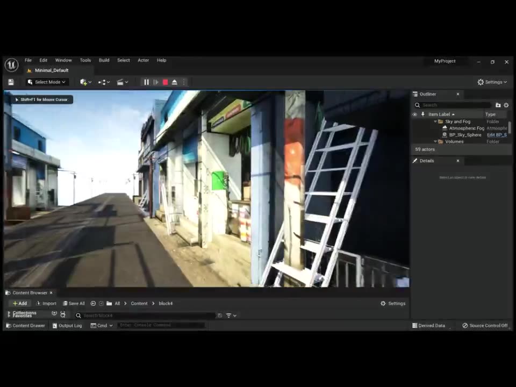Open the Select Mode dropdown

[x=47, y=82]
